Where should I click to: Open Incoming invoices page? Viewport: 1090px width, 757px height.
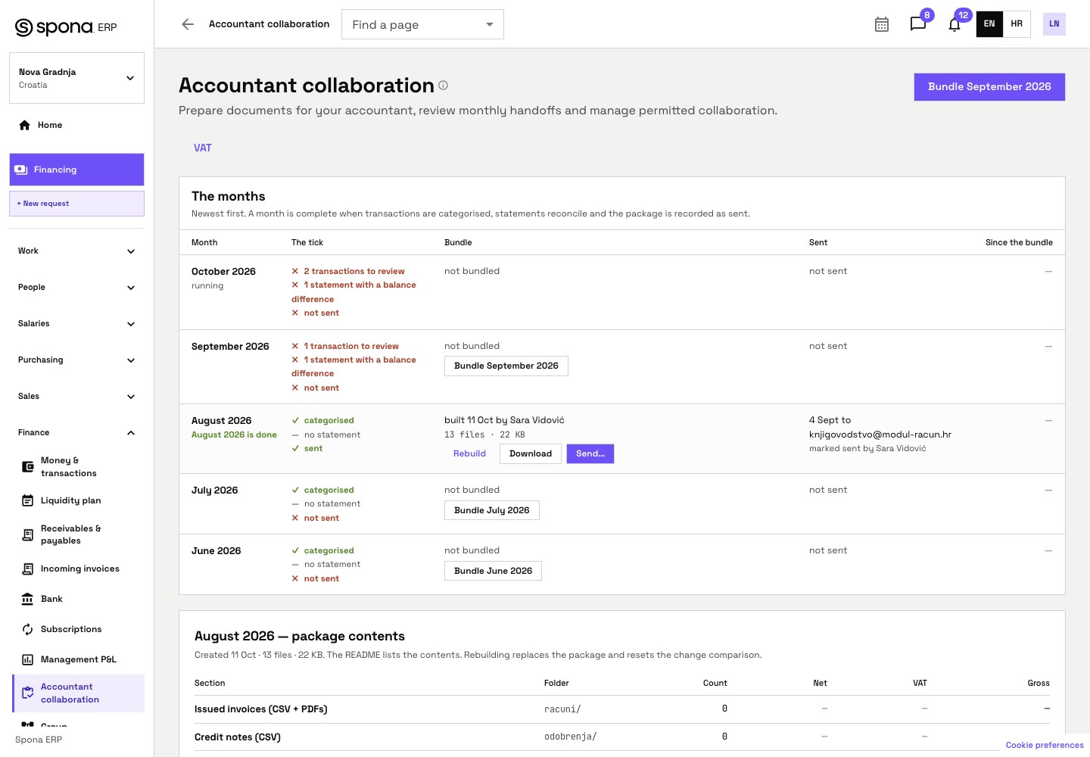78,569
